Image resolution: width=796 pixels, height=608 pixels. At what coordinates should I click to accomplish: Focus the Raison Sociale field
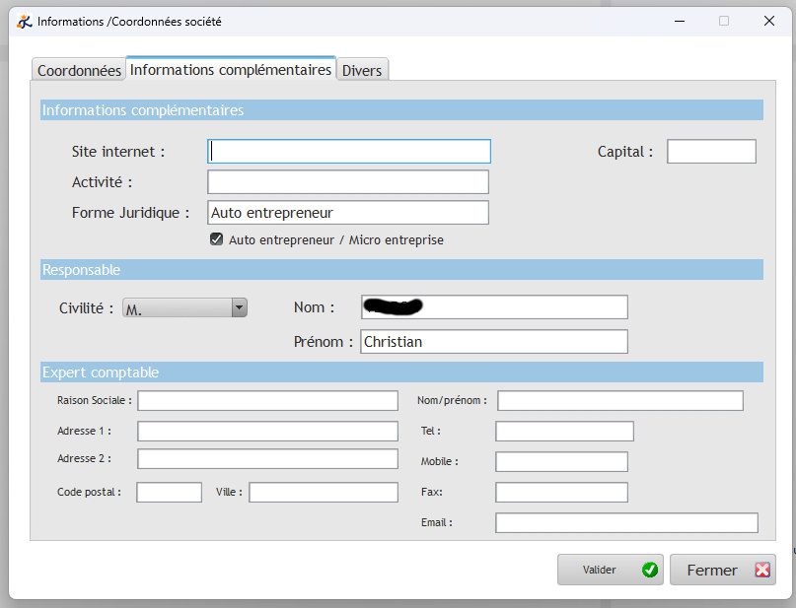[x=267, y=401]
